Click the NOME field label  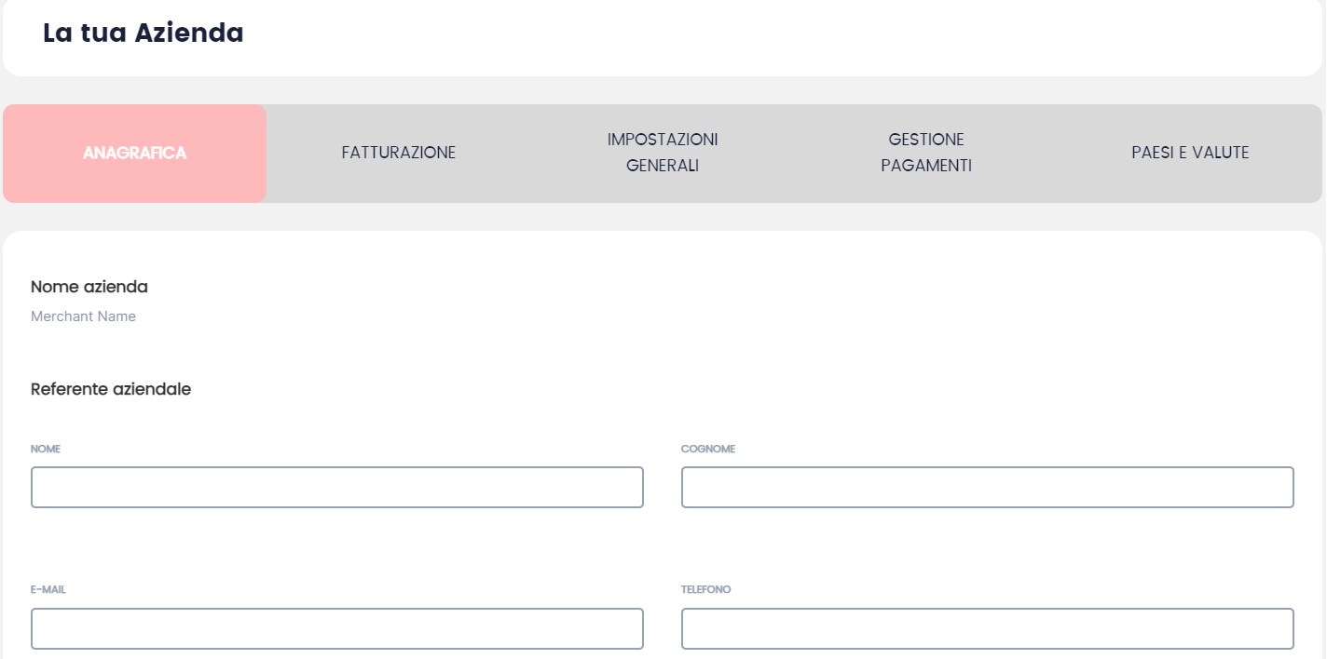pos(46,449)
